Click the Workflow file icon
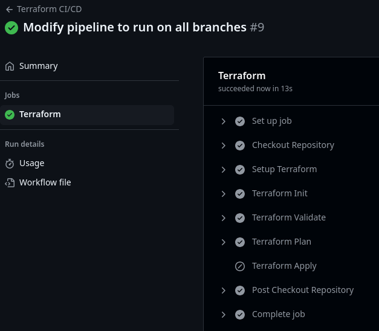The image size is (379, 331). pyautogui.click(x=10, y=182)
